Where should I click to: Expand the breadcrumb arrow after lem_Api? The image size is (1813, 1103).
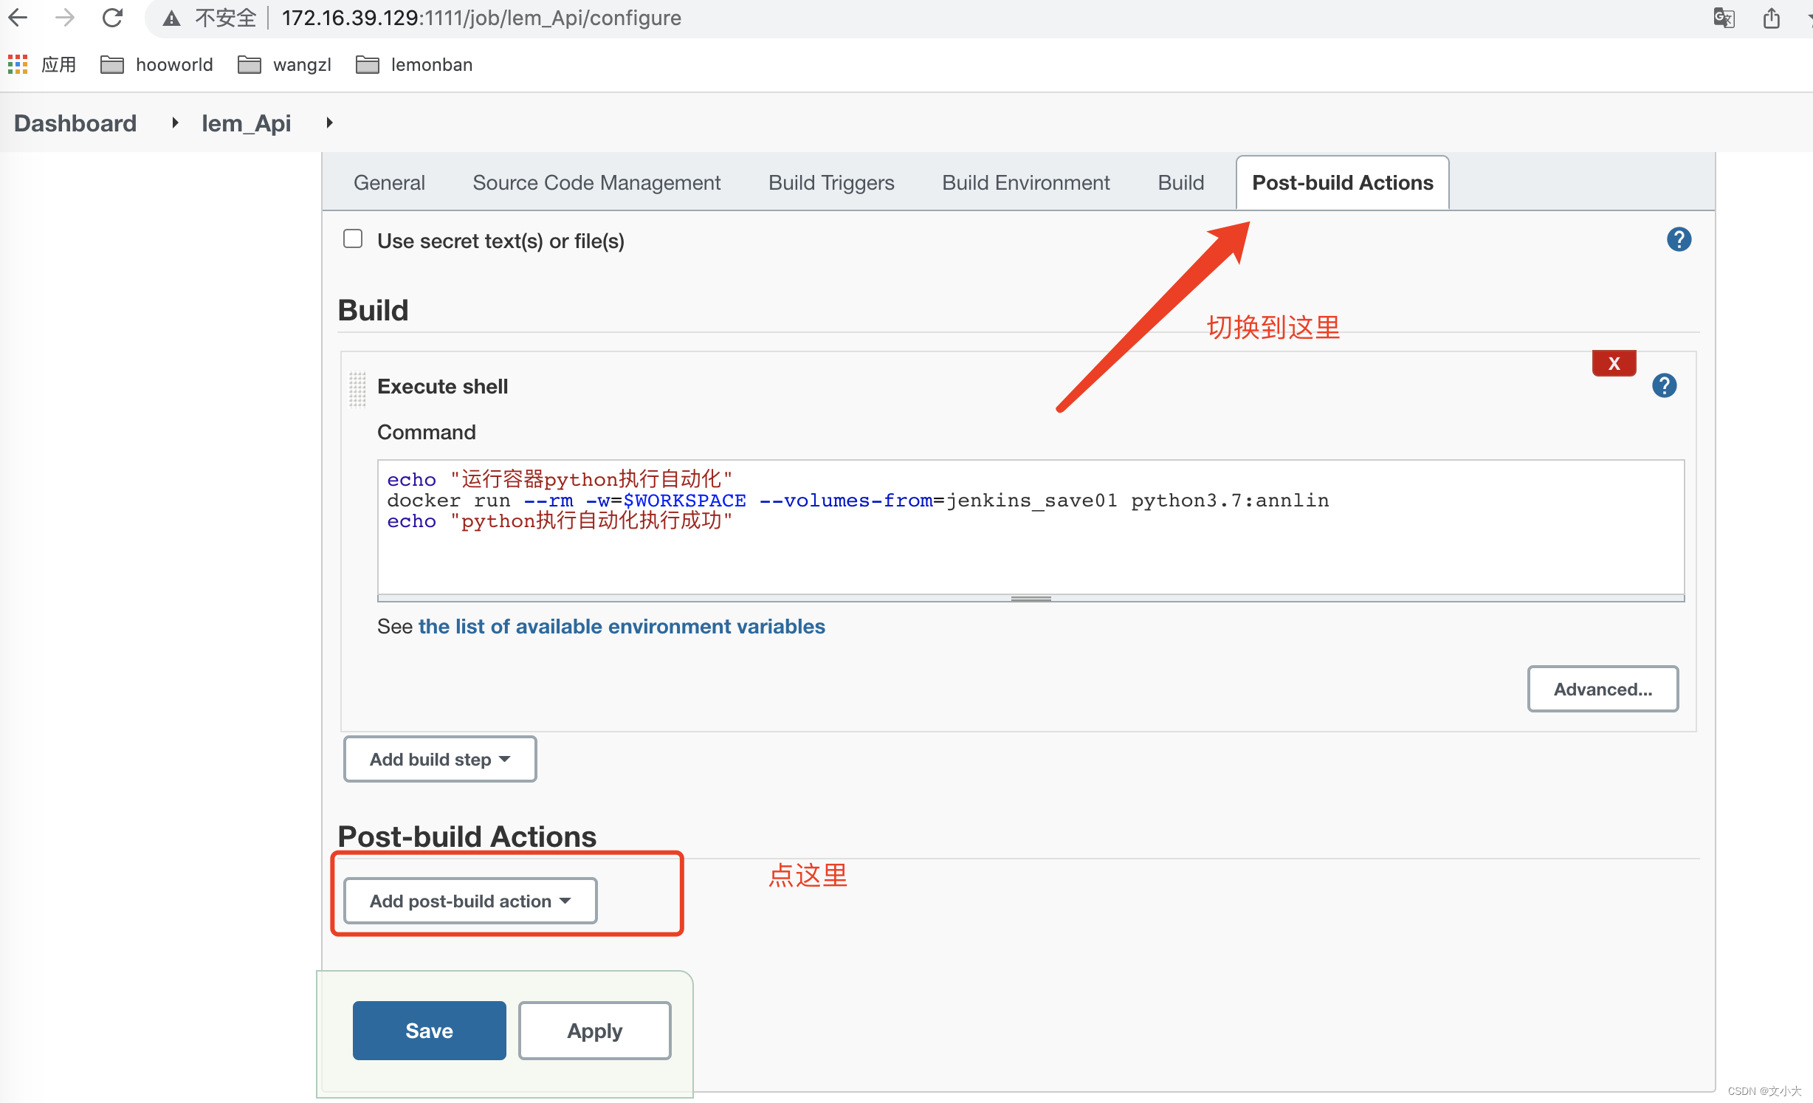click(328, 123)
